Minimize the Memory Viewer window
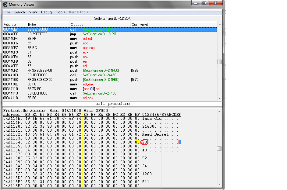This screenshot has height=190, width=287. tap(196, 3)
